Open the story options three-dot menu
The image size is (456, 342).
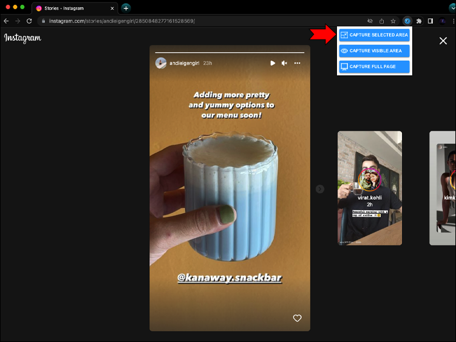[297, 63]
